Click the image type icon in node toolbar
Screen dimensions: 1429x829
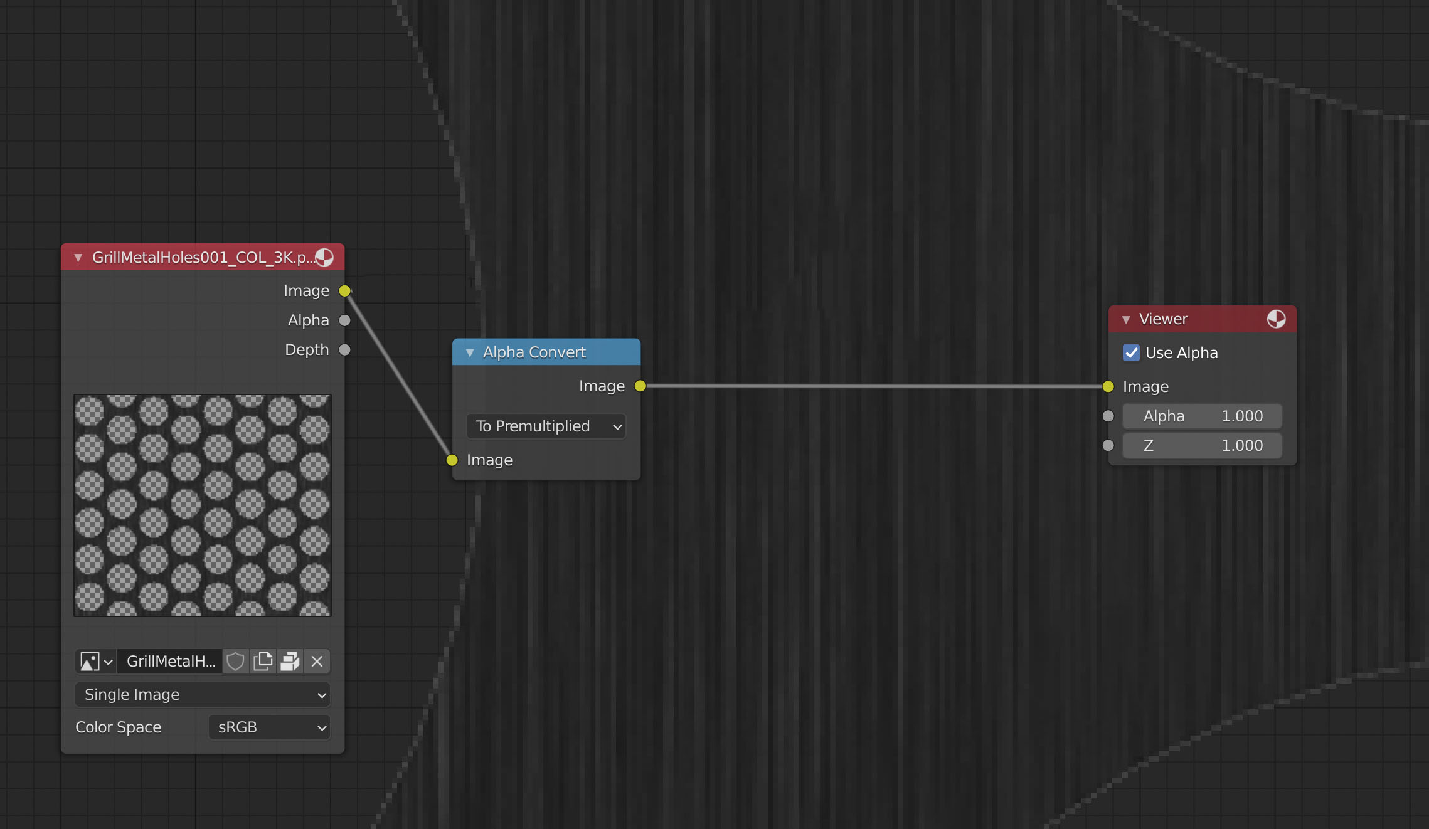(87, 660)
